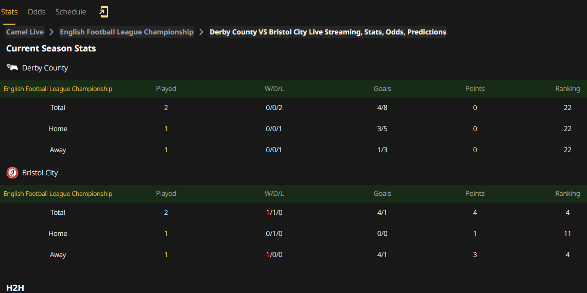Select Derby County's Total row
This screenshot has width=587, height=293.
click(293, 107)
